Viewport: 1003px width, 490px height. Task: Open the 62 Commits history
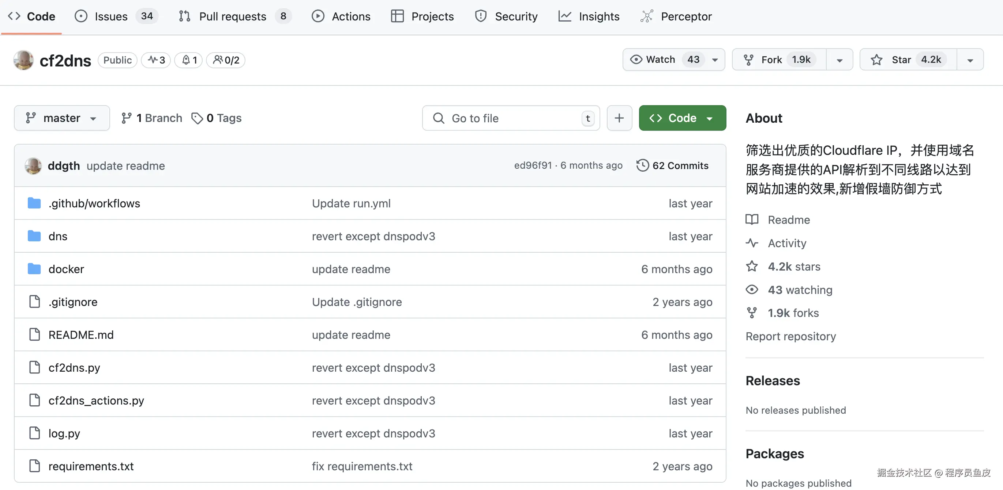tap(672, 165)
